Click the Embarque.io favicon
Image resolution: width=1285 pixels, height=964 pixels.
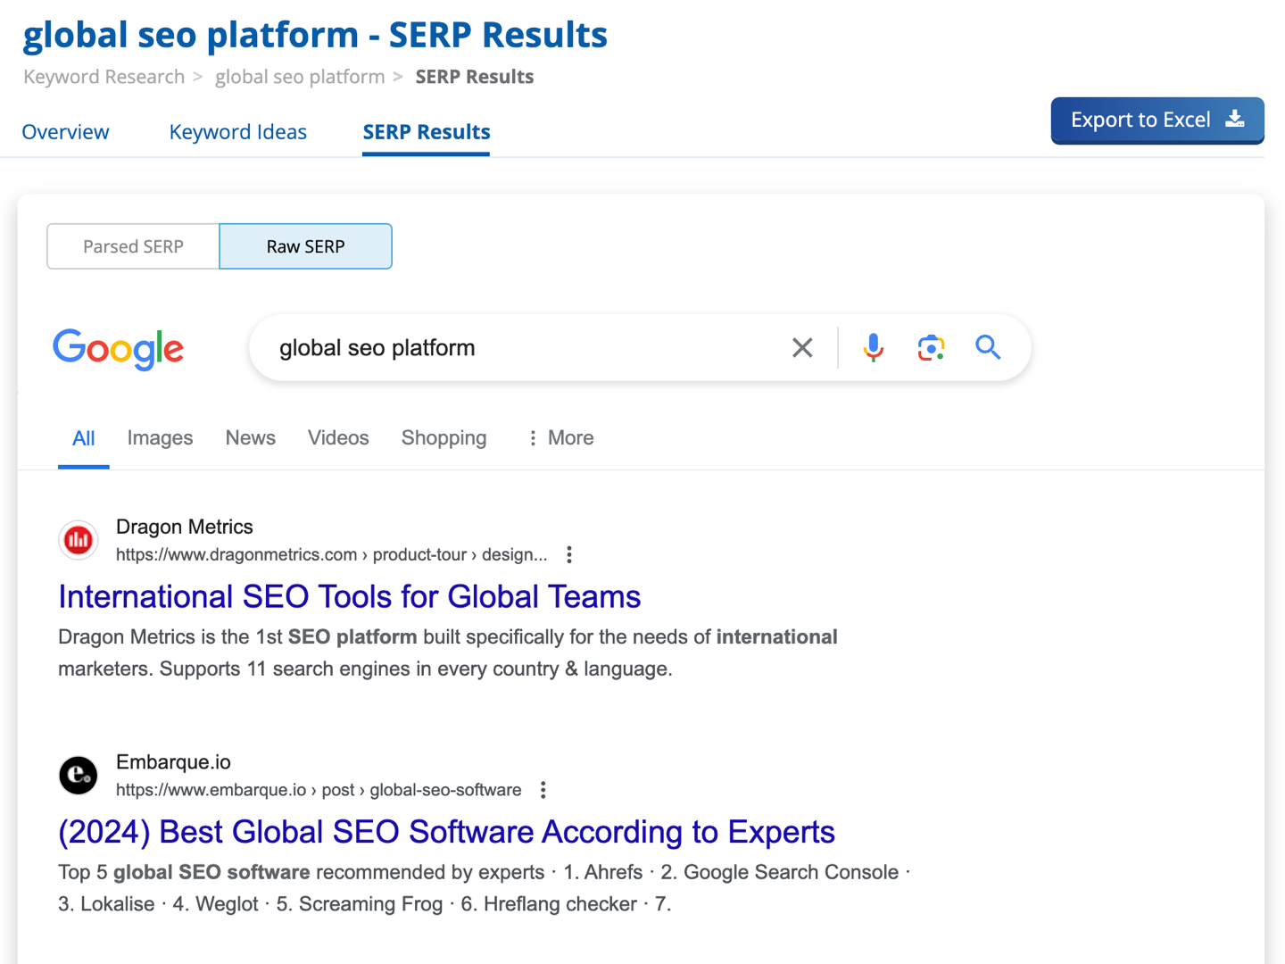[x=79, y=775]
